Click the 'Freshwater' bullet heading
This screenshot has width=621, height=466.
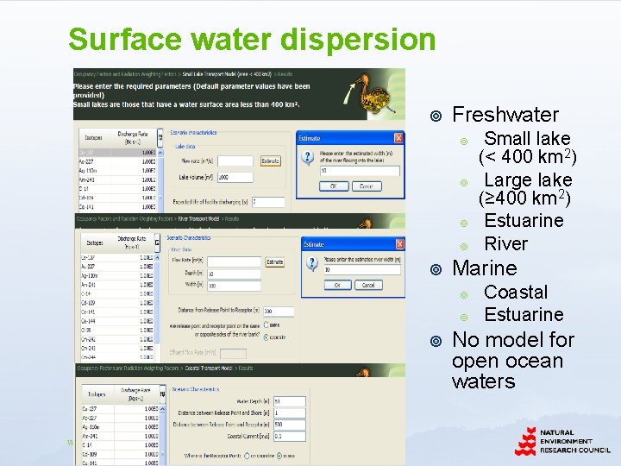tap(505, 115)
